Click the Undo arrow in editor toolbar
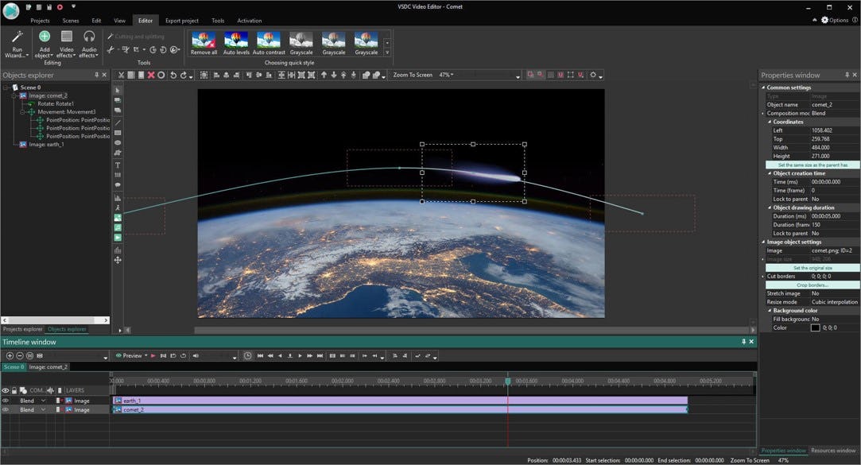The width and height of the screenshot is (861, 465). (173, 76)
